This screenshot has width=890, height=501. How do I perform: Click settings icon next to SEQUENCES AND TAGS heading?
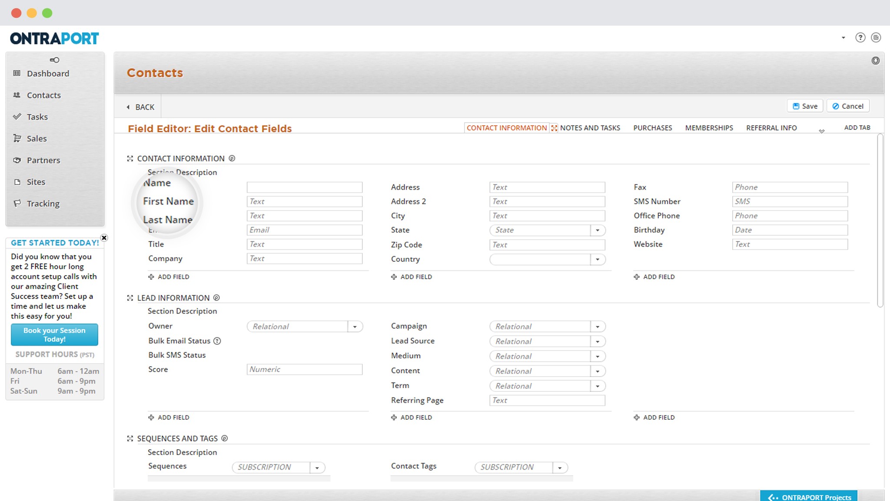coord(225,438)
